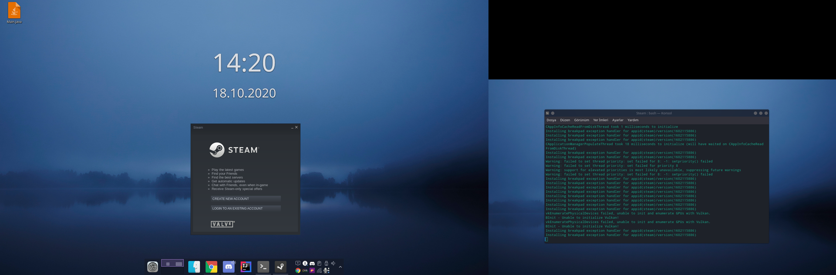Close the Steam login window
The width and height of the screenshot is (836, 275).
(x=297, y=127)
